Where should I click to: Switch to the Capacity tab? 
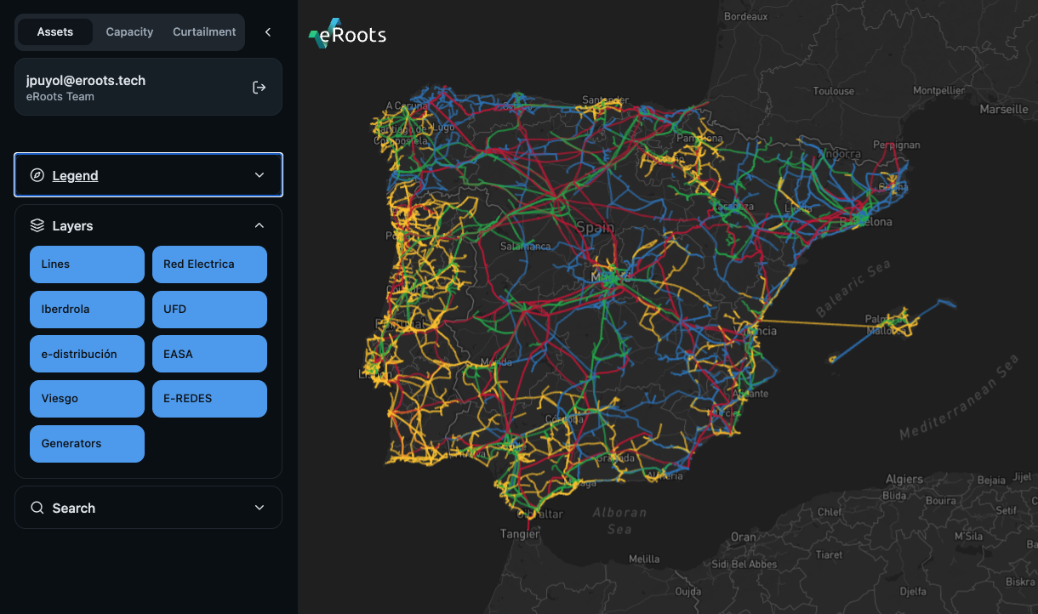[x=129, y=31]
